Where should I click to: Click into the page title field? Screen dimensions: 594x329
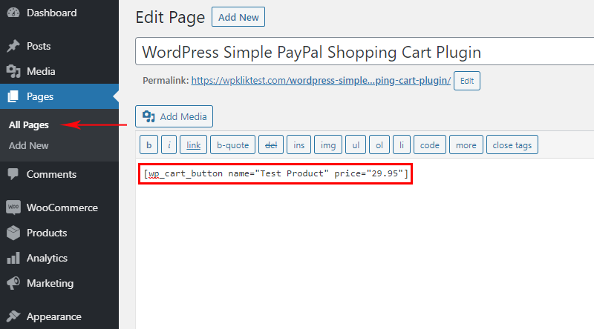pyautogui.click(x=365, y=51)
